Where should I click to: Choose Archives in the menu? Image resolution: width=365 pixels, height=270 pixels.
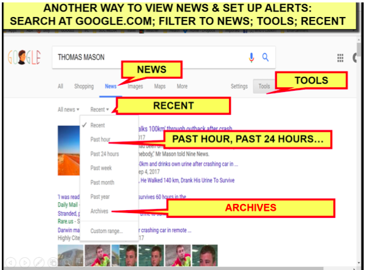click(99, 211)
